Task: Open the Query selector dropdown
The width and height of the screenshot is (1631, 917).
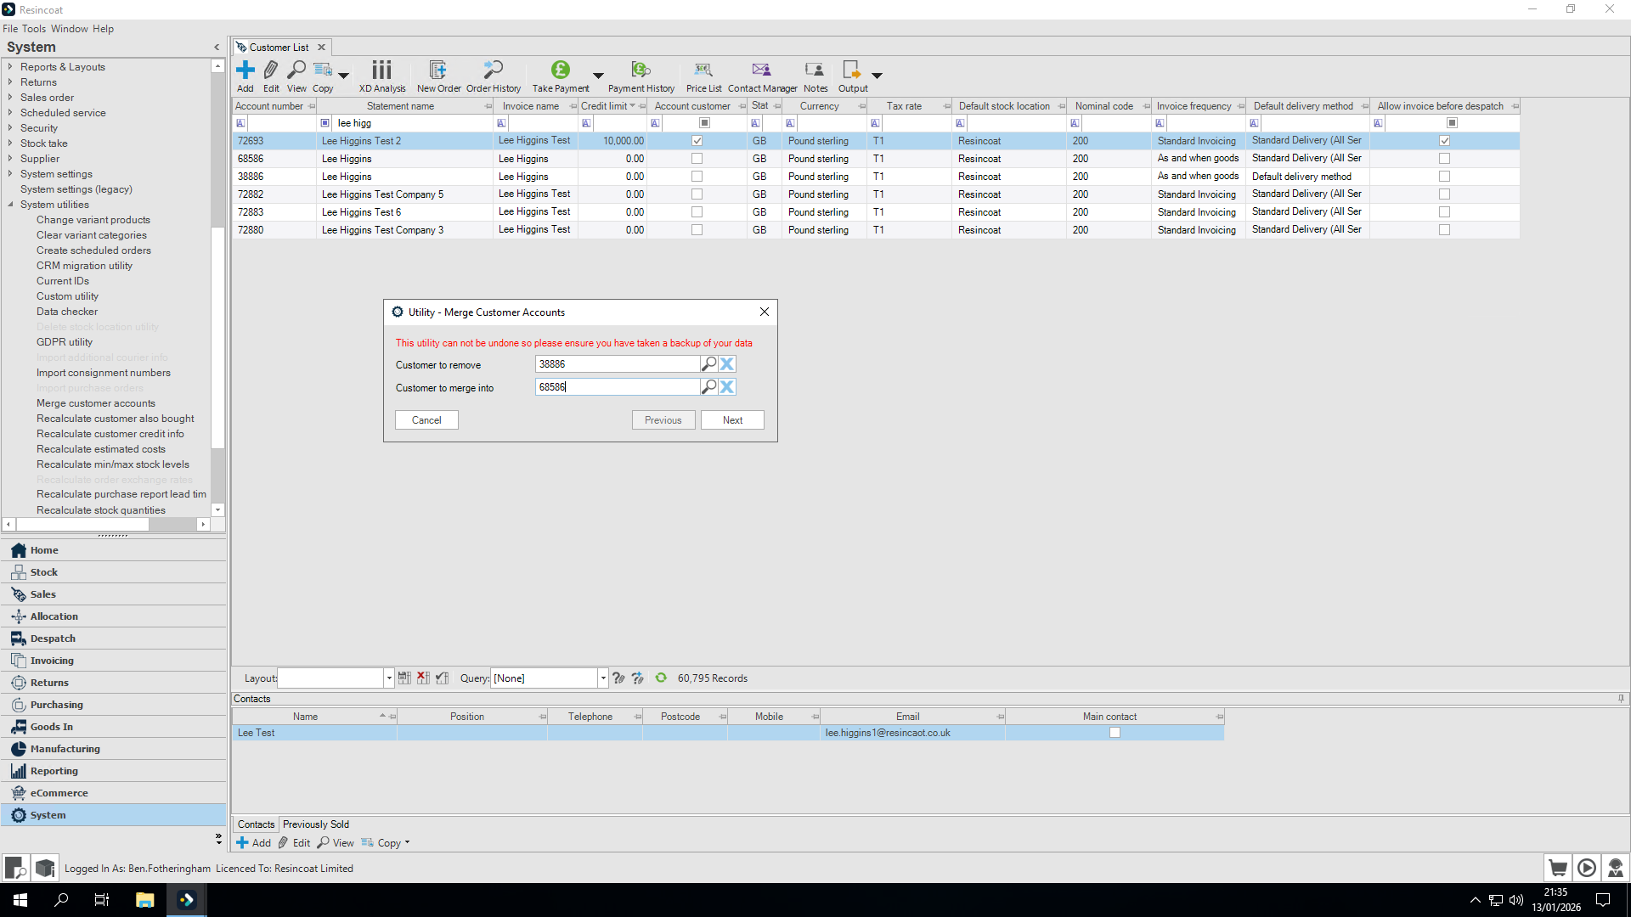Action: (x=602, y=678)
